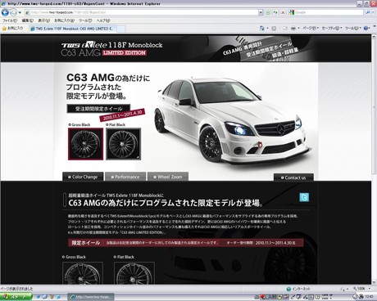Screen dimensions: 377x301
Task: Click the 受注期間限定ホイール black banner button
Action: [98, 109]
